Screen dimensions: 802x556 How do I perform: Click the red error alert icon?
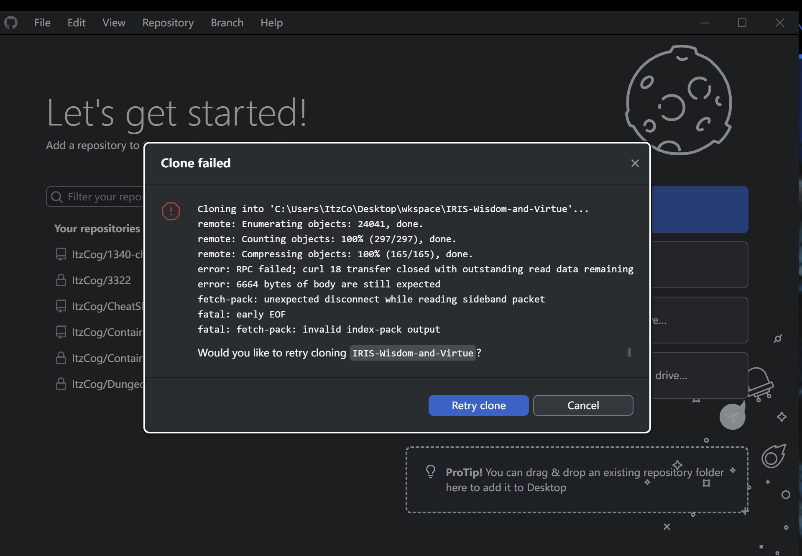click(171, 211)
